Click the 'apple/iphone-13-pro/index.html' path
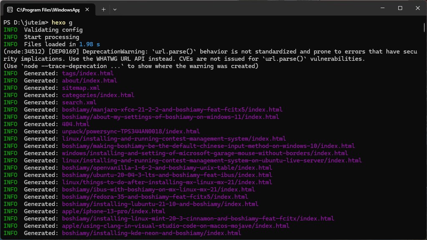This screenshot has width=427, height=240. click(x=113, y=211)
